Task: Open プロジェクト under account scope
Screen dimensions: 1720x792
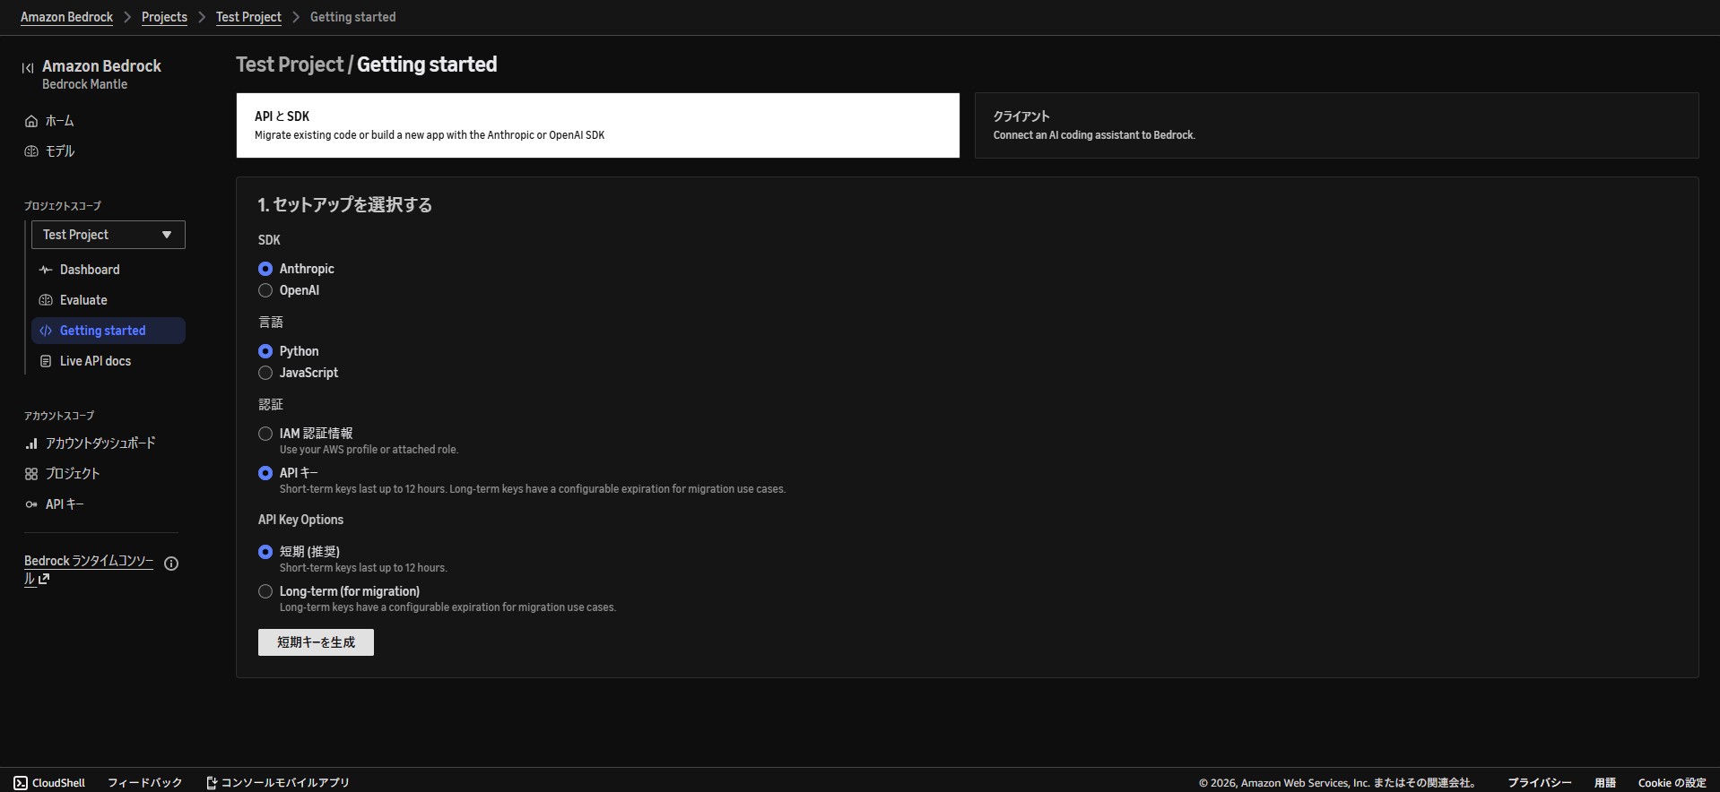Action: coord(73,474)
